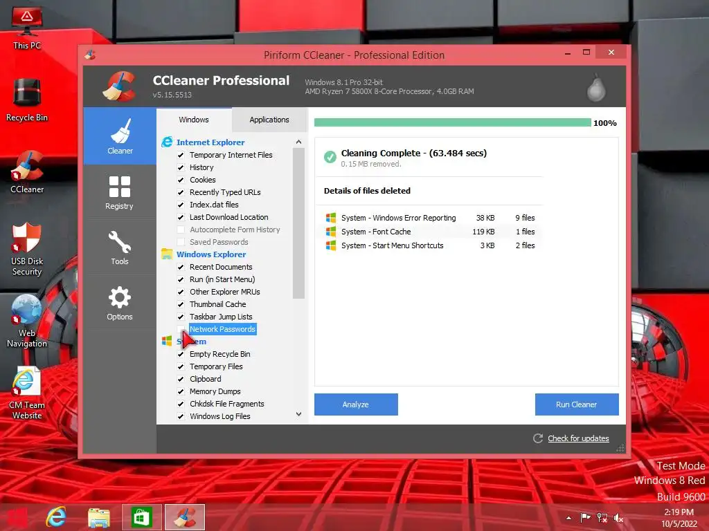Click Windows Log Files label
The height and width of the screenshot is (531, 709).
(220, 416)
